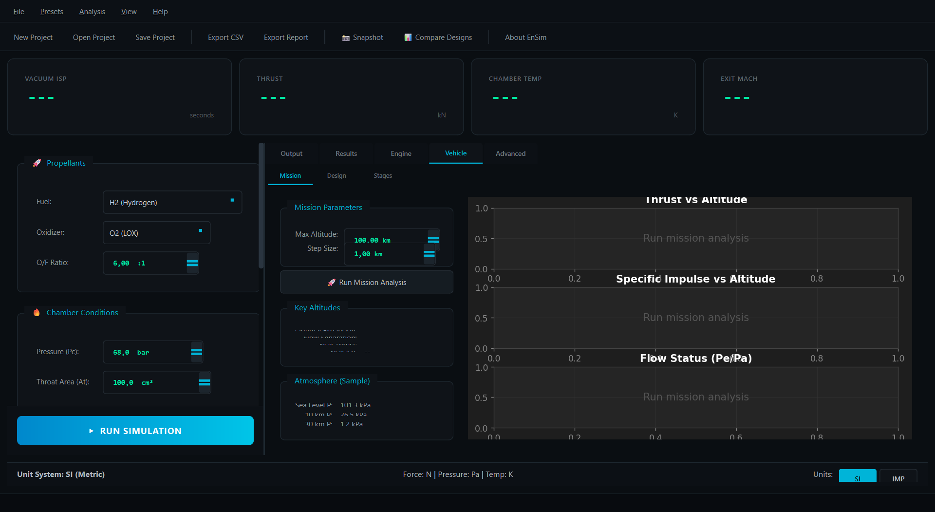Click the Flow Status (Pe/Pa) plot
Screen dimensions: 935x512
point(696,398)
